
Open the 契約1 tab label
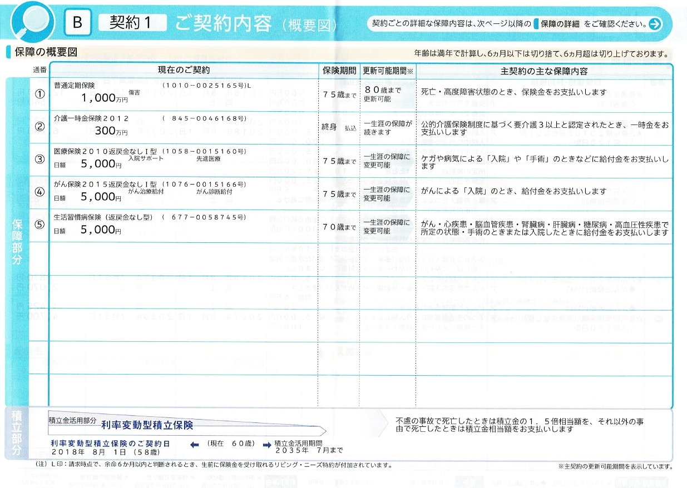132,23
